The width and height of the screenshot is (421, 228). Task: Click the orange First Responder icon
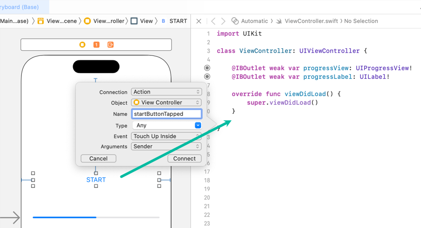coord(96,45)
